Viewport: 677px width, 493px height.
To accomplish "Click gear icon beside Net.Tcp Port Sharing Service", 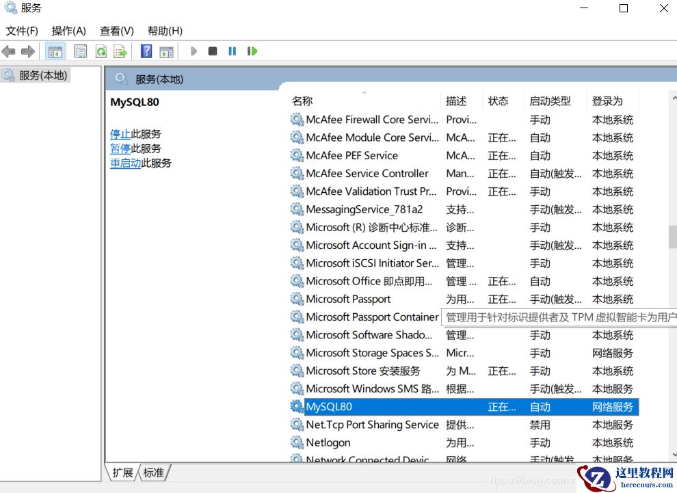I will pyautogui.click(x=297, y=425).
